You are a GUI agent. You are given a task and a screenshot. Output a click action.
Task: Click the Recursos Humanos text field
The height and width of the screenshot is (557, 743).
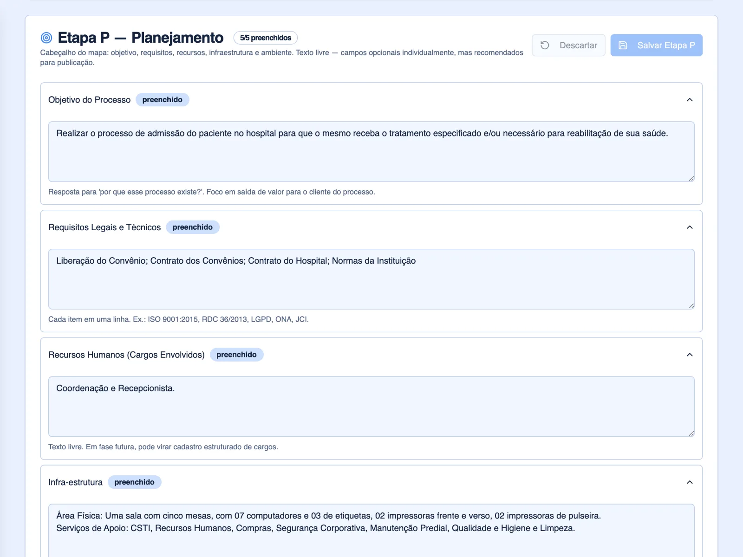(x=371, y=407)
